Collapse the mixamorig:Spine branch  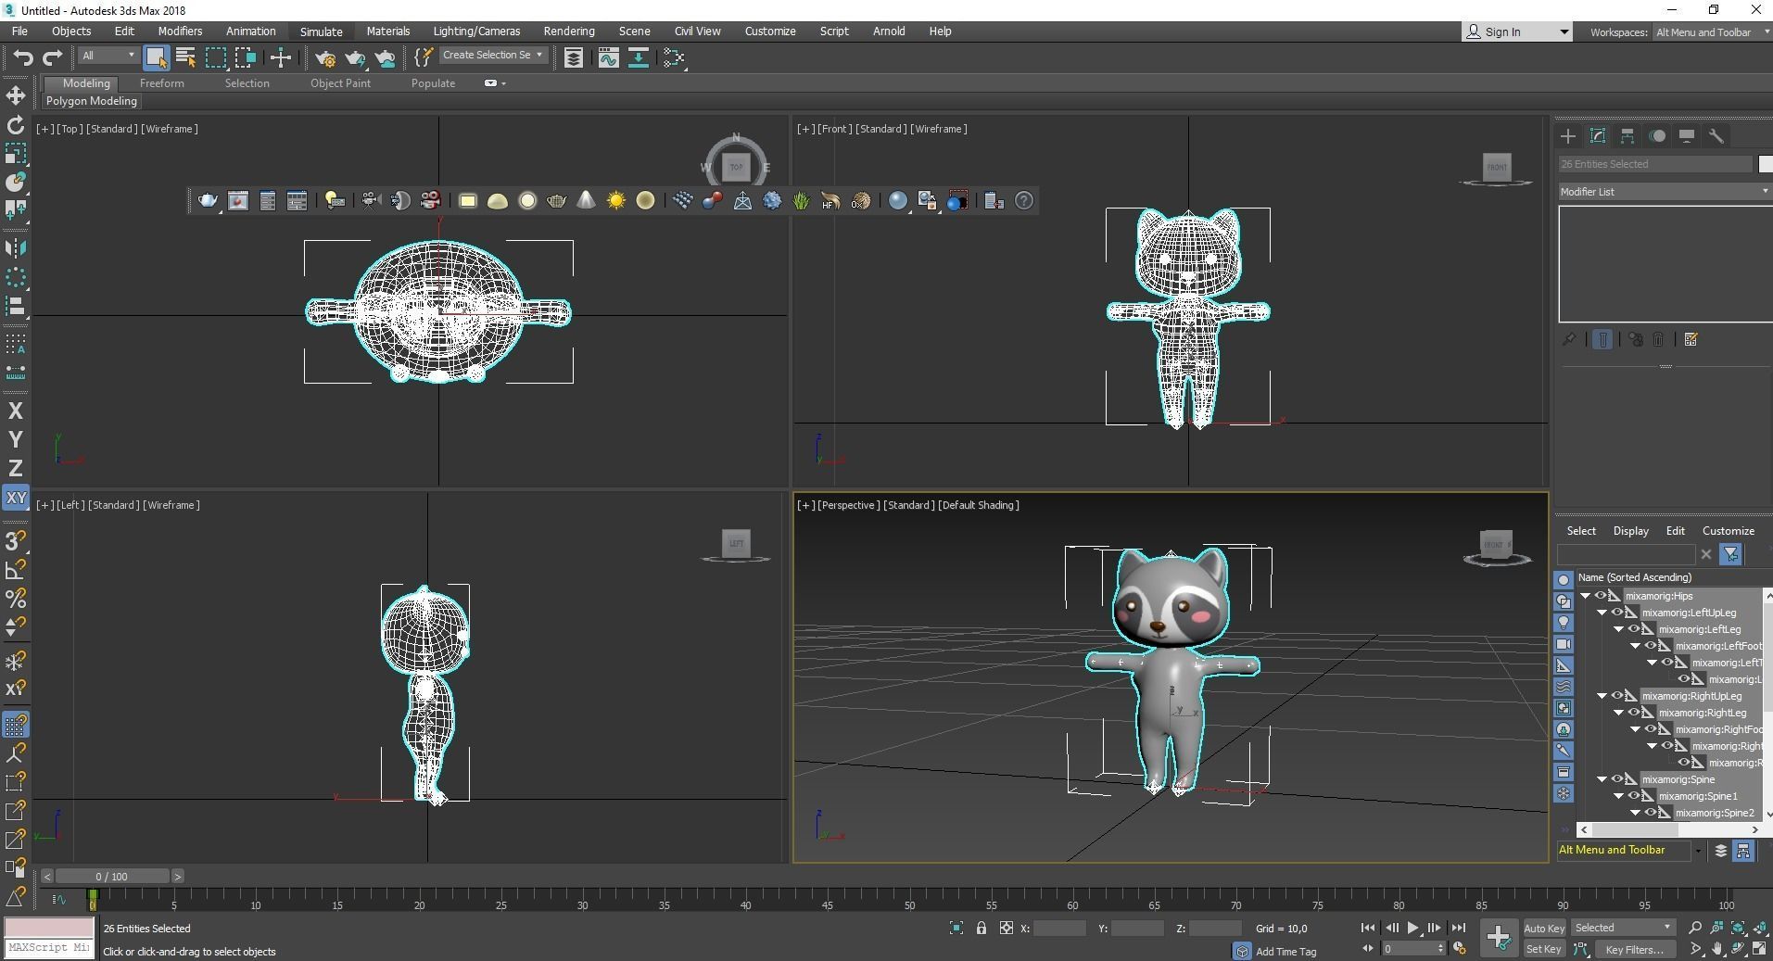pos(1602,779)
